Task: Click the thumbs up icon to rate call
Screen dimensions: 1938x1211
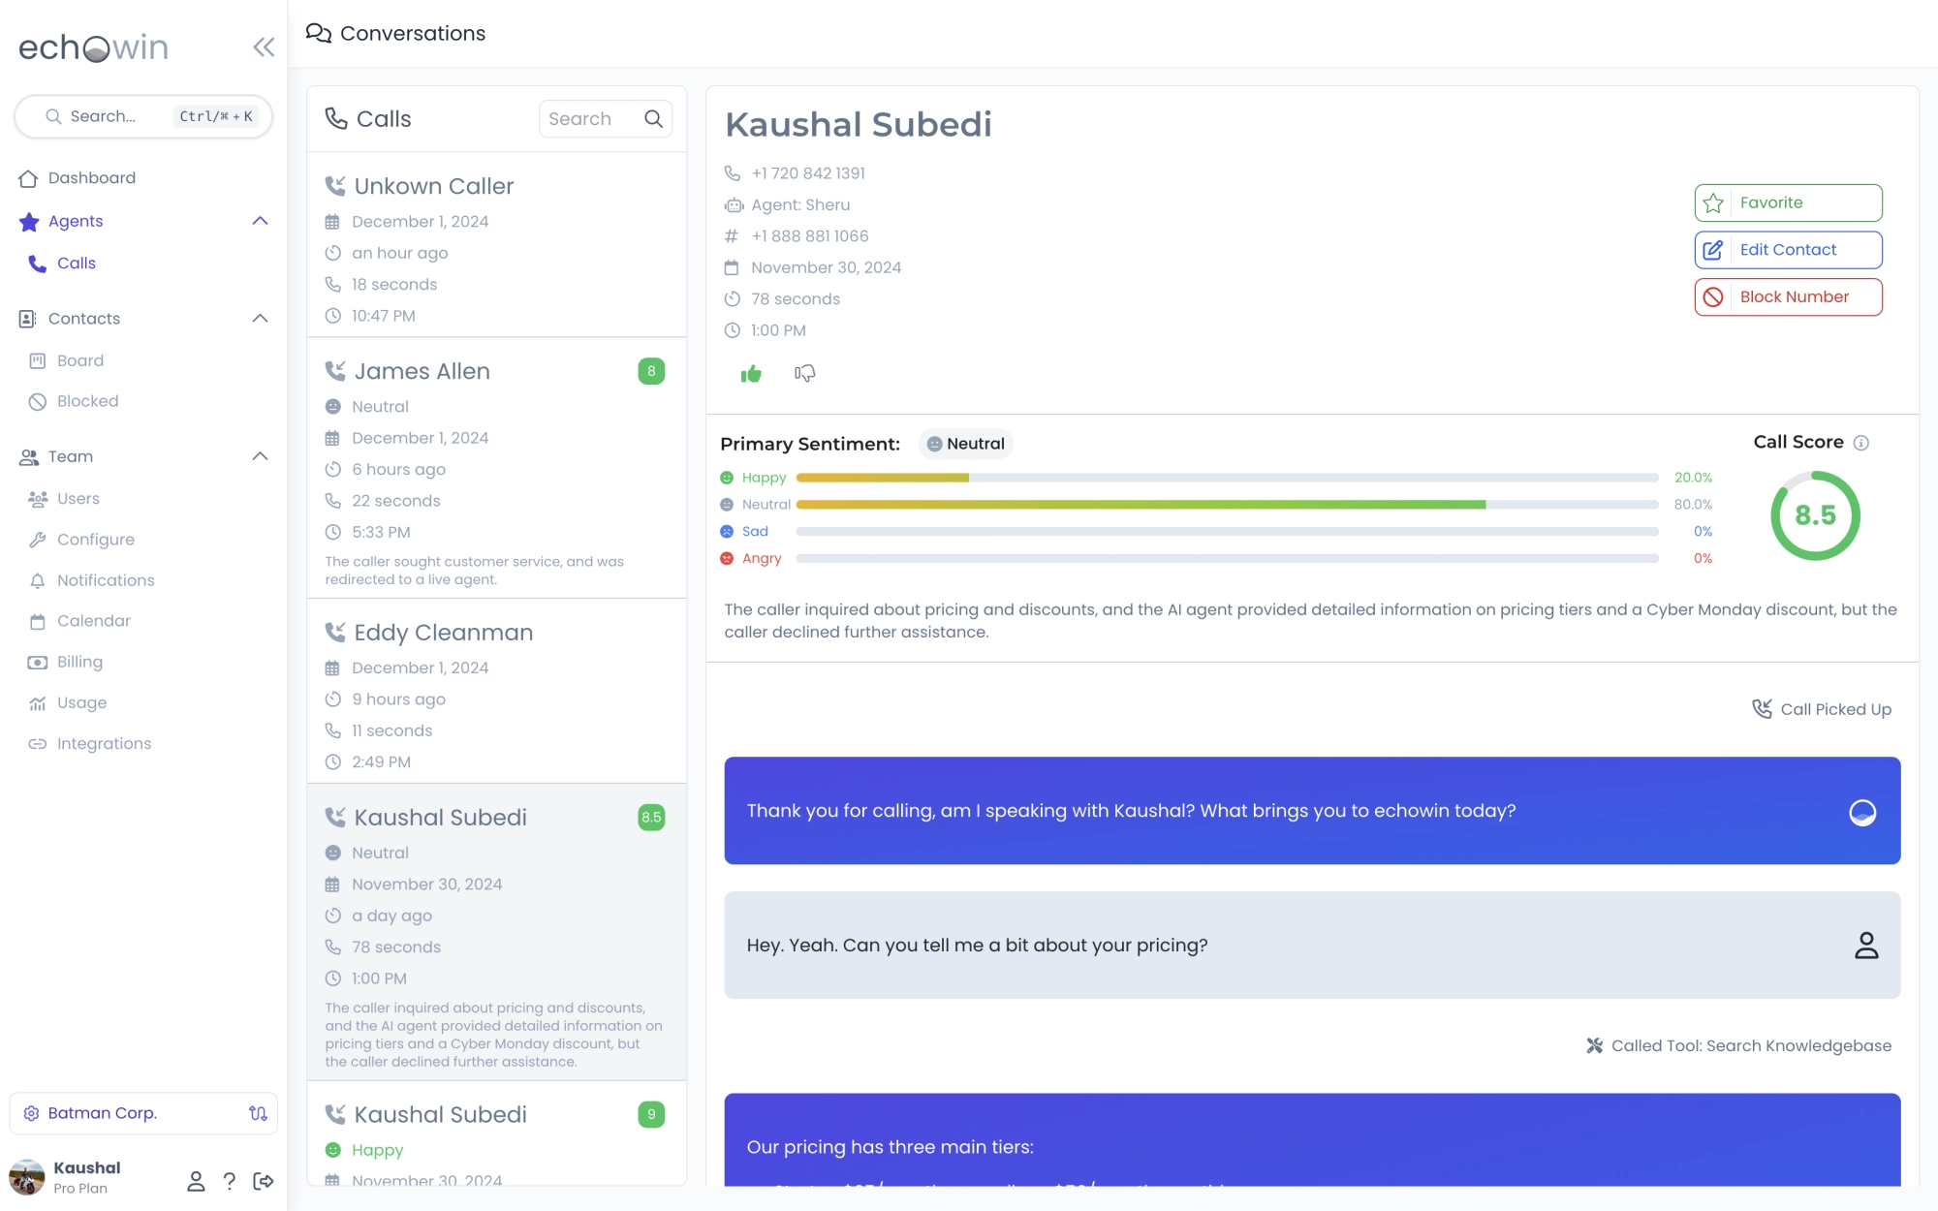Action: [x=751, y=374]
